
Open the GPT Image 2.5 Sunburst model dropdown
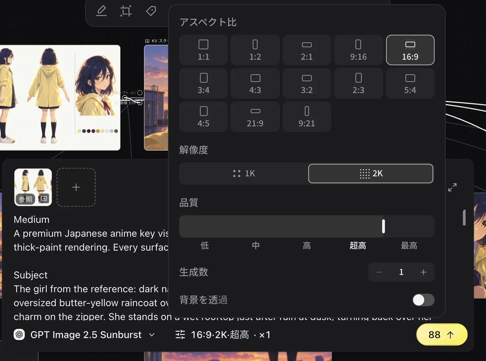coord(84,335)
